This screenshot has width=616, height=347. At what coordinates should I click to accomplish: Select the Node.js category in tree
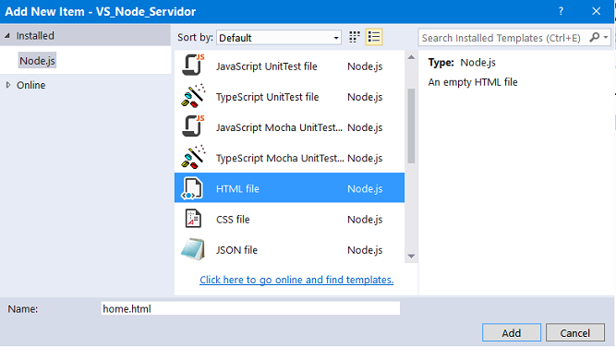37,61
